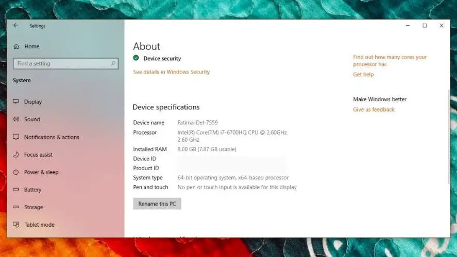This screenshot has height=257, width=457.
Task: Click the vertical scrollbar in About page
Action: coord(448,137)
